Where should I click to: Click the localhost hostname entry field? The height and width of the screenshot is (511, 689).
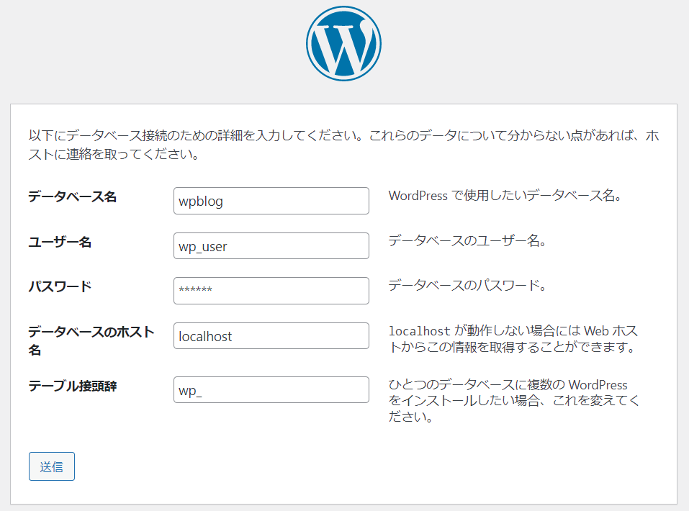271,335
